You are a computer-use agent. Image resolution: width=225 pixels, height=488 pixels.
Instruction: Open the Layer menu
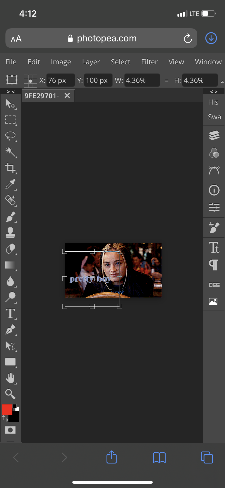pyautogui.click(x=91, y=62)
